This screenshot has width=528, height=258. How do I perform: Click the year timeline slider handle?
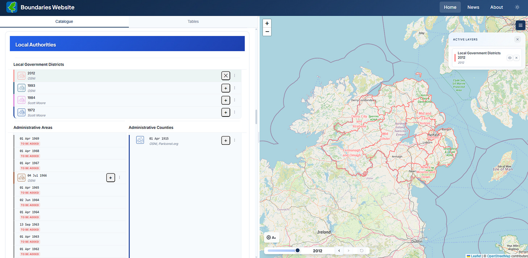[x=297, y=250]
